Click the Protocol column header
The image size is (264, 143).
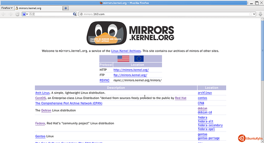point(106,65)
